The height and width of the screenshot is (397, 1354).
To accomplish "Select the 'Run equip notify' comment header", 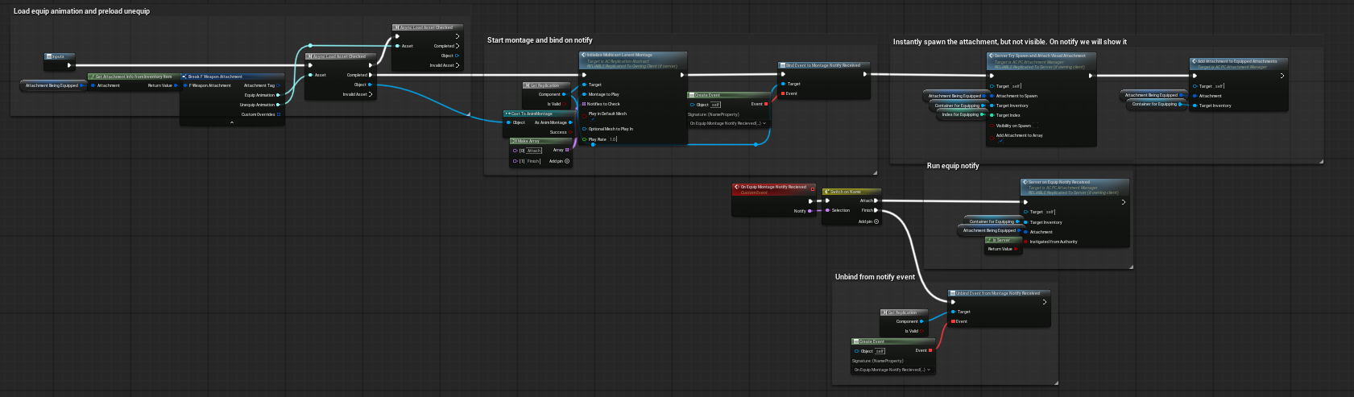I will tap(953, 166).
